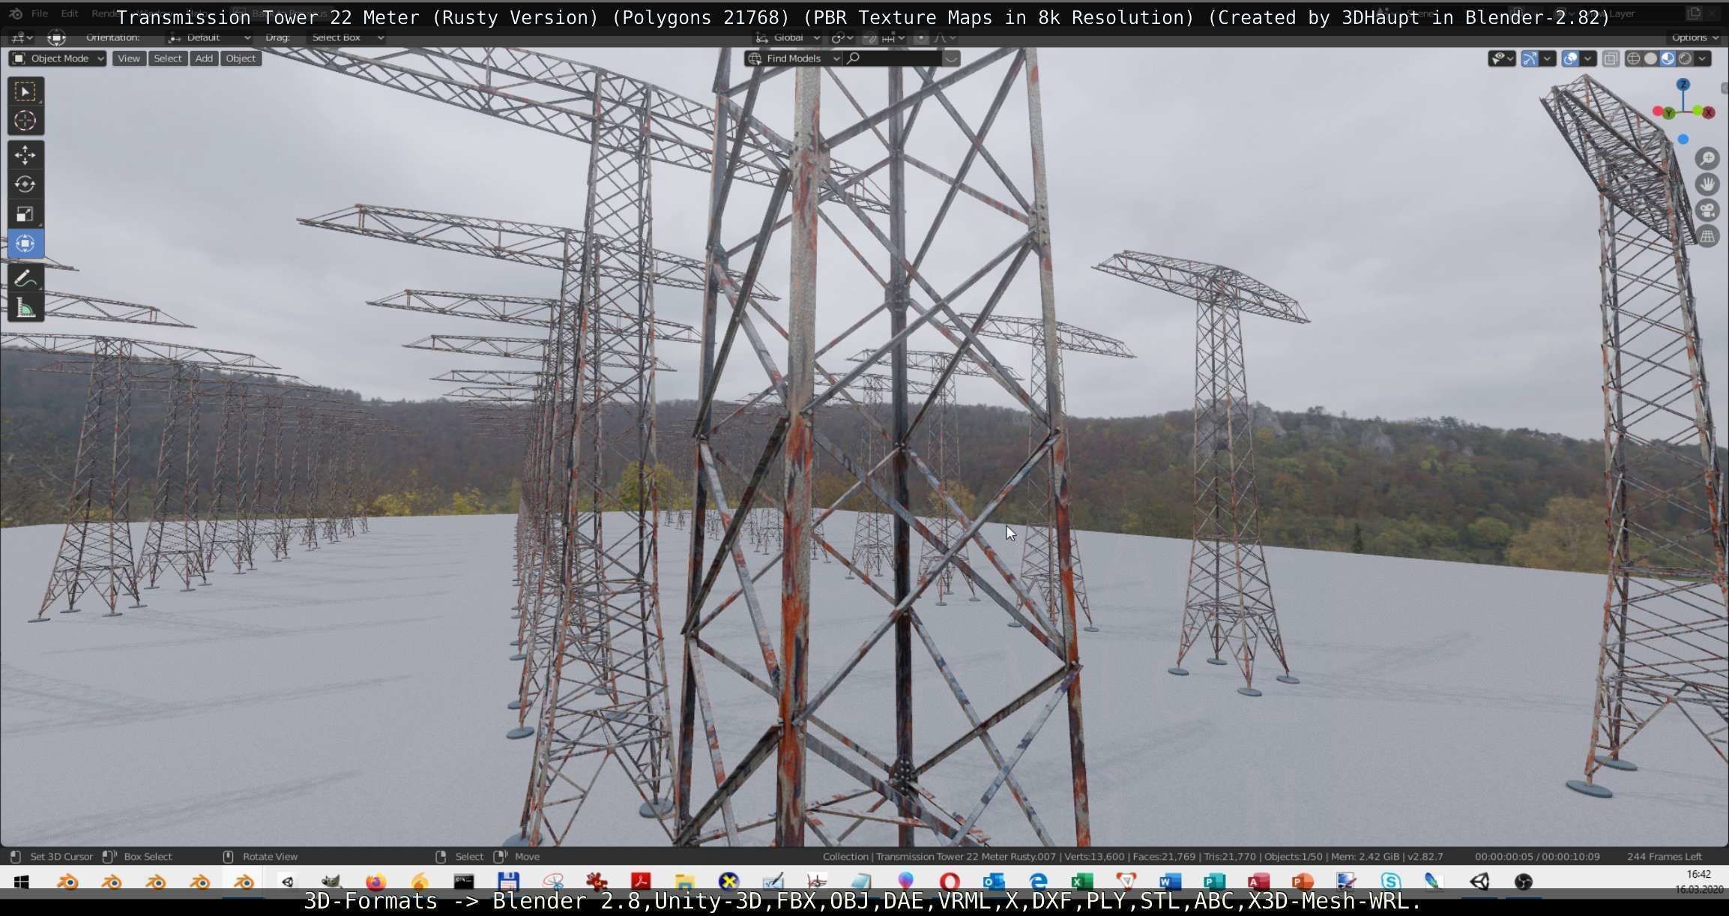Choose the Rotate tool
Image resolution: width=1729 pixels, height=916 pixels.
[x=25, y=184]
